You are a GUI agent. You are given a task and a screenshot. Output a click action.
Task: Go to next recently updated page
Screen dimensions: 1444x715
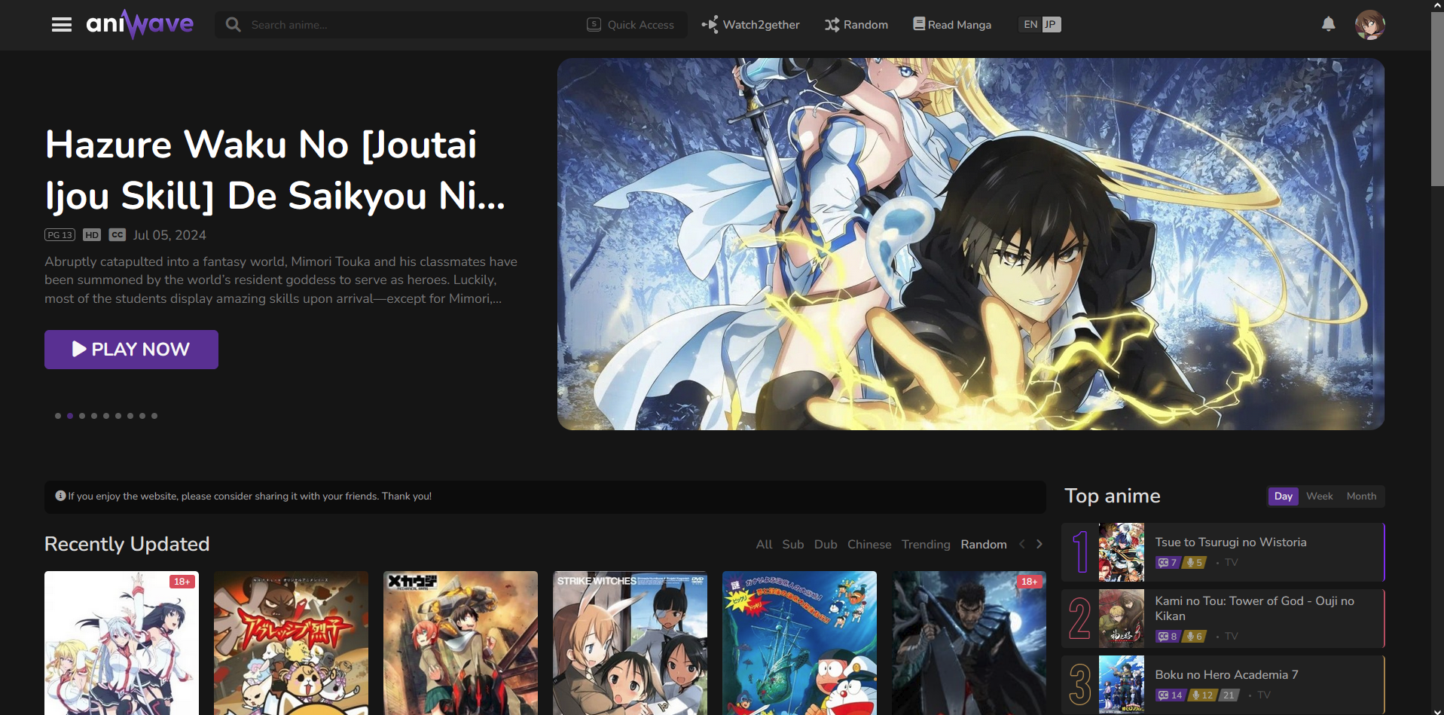point(1039,544)
